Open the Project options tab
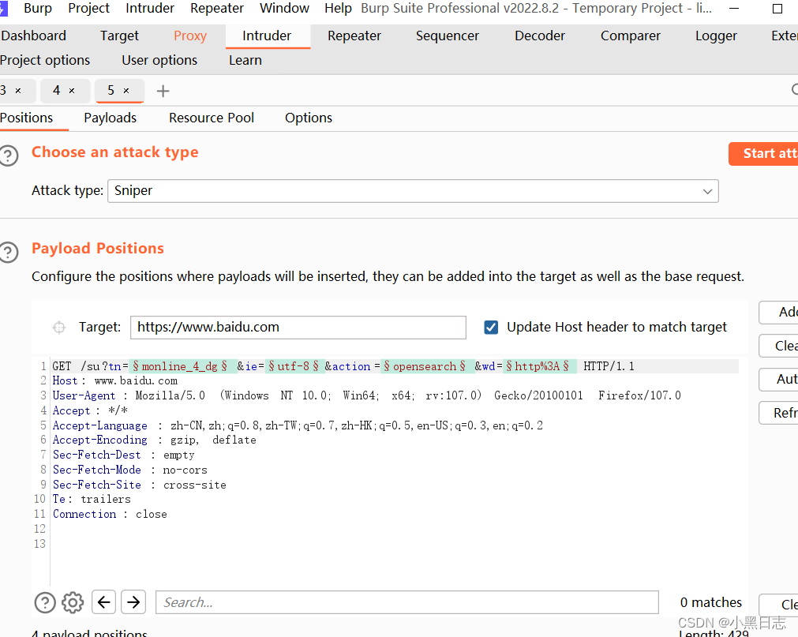798x637 pixels. (45, 60)
